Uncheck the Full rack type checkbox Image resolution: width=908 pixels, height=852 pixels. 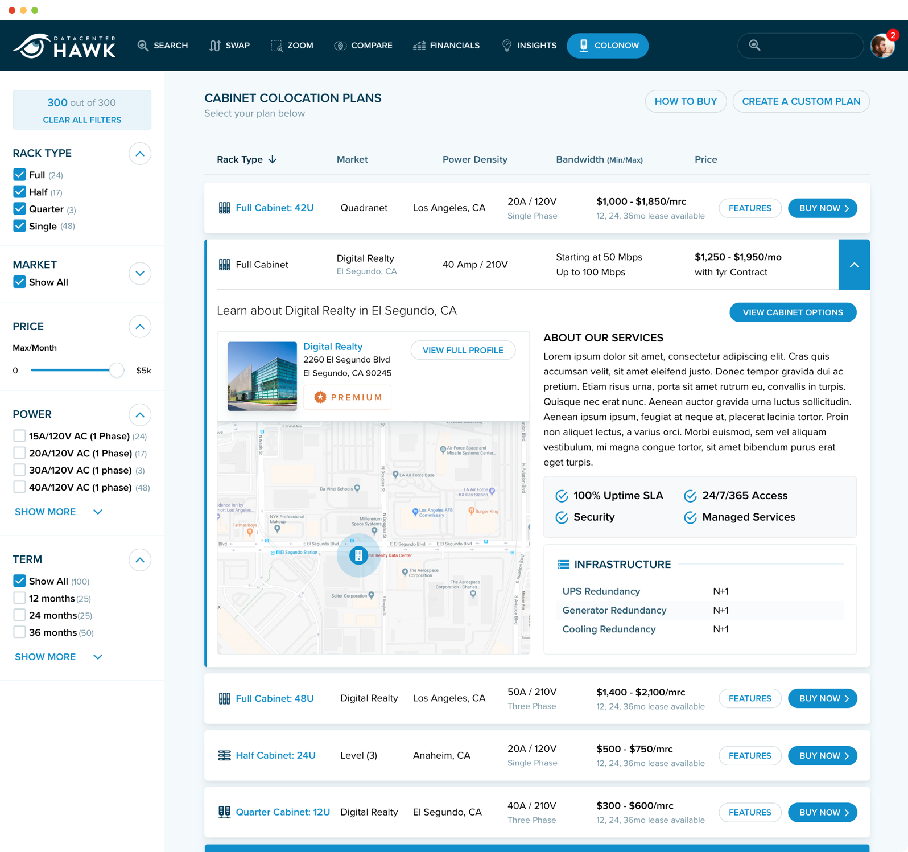pyautogui.click(x=19, y=175)
